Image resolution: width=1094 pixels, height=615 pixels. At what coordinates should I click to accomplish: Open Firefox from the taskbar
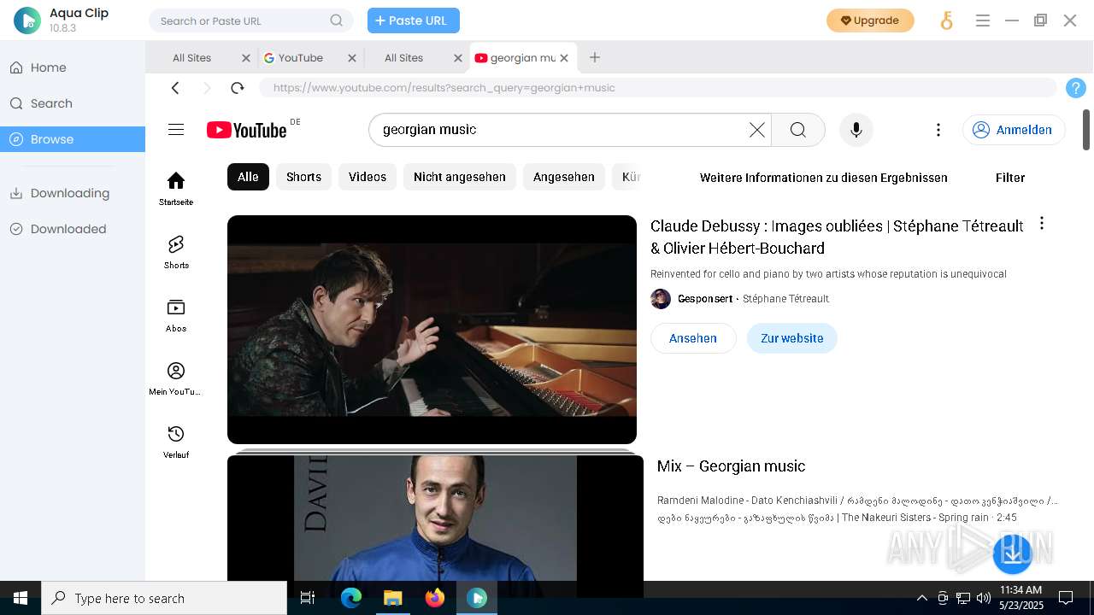435,598
